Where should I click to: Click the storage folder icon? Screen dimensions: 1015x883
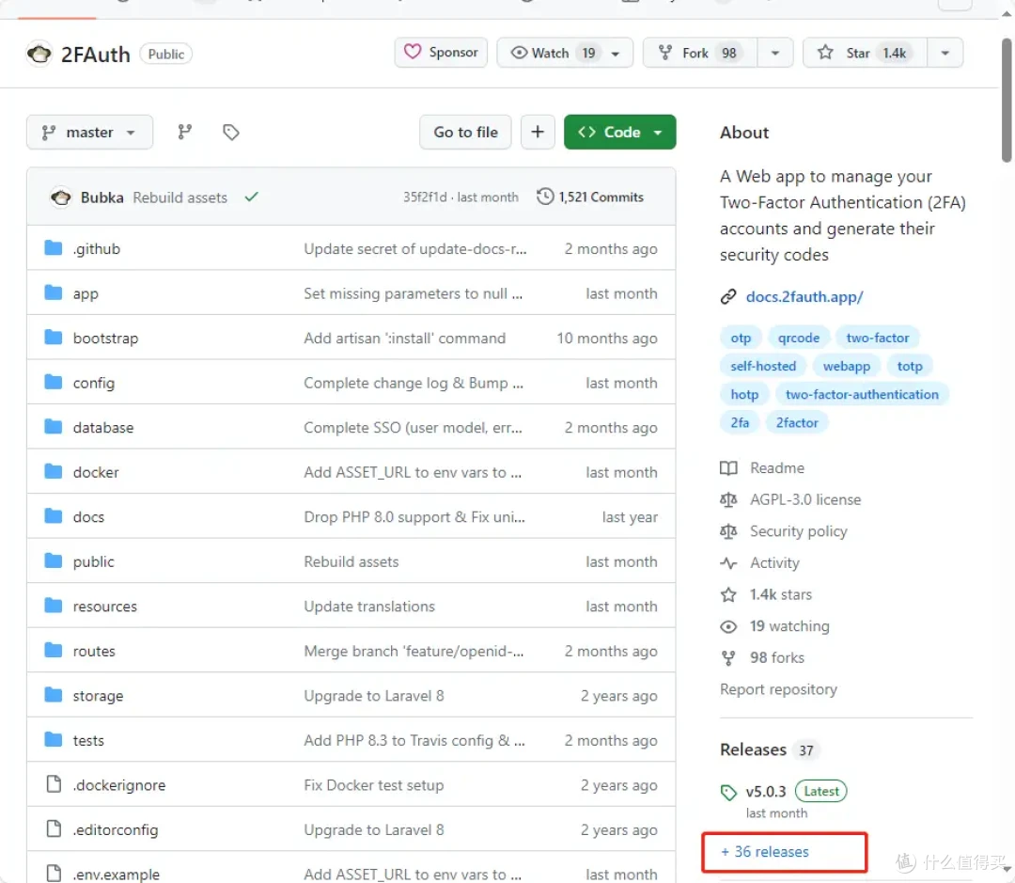(53, 695)
